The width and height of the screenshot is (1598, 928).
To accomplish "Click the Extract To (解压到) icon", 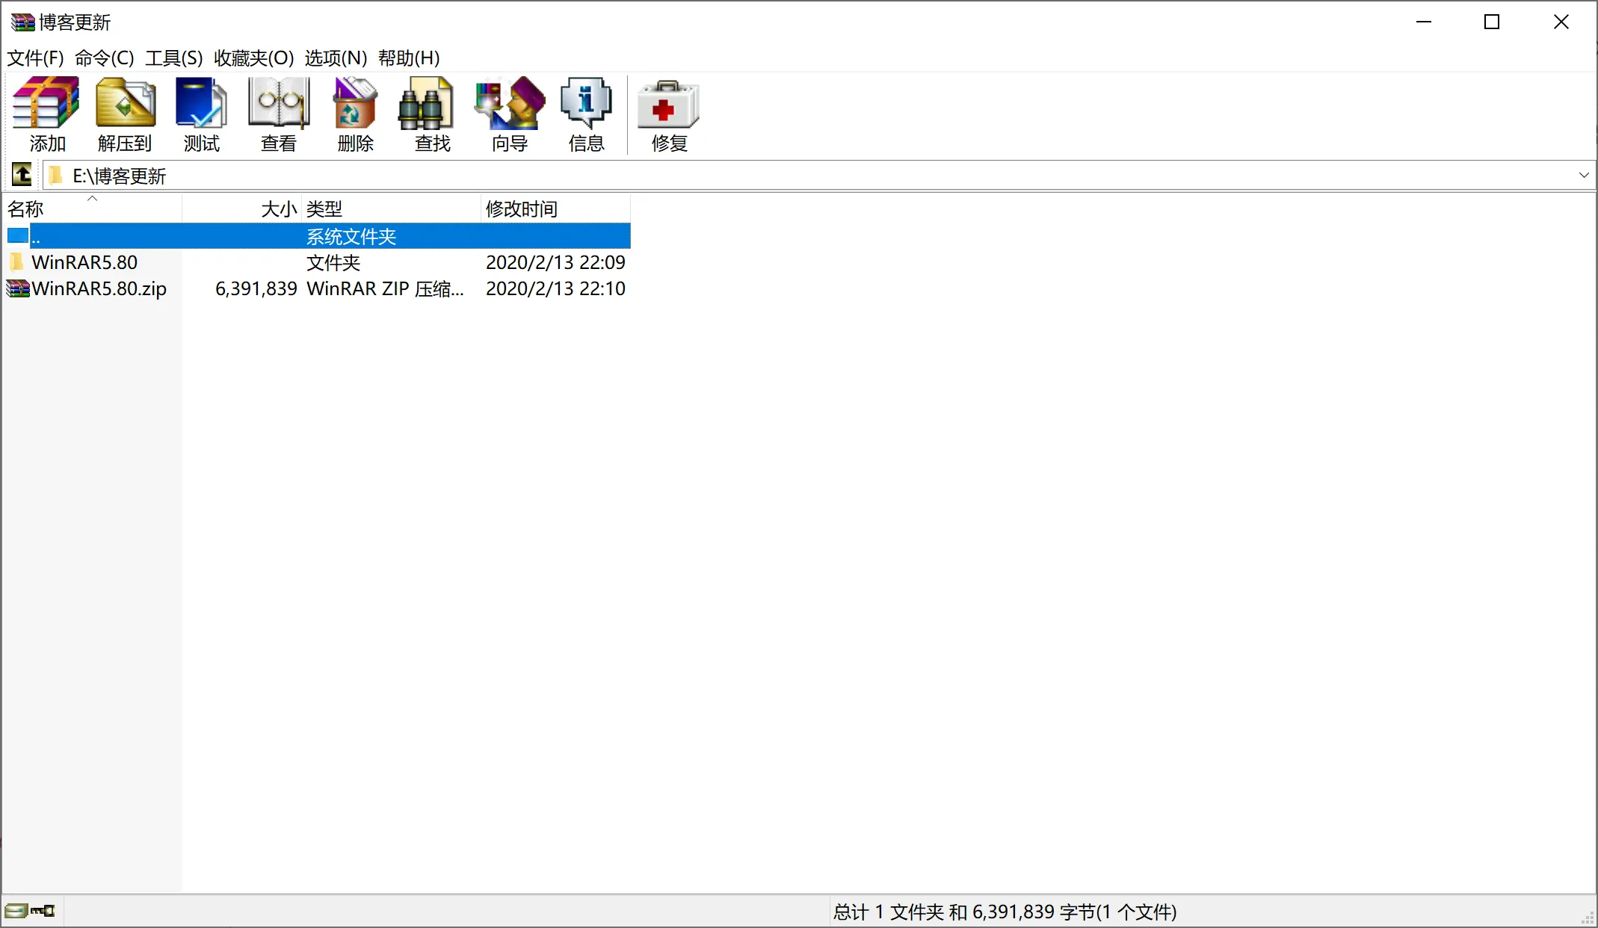I will [125, 103].
